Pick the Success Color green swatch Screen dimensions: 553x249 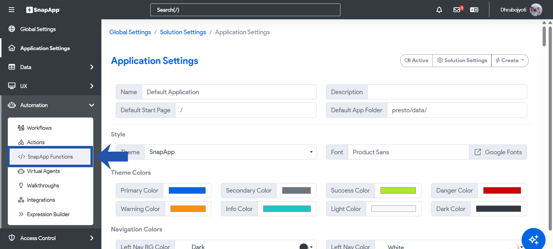(x=398, y=191)
